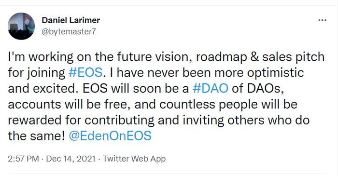
Task: Visit the @bytemaster7 handle profile
Action: tap(69, 32)
